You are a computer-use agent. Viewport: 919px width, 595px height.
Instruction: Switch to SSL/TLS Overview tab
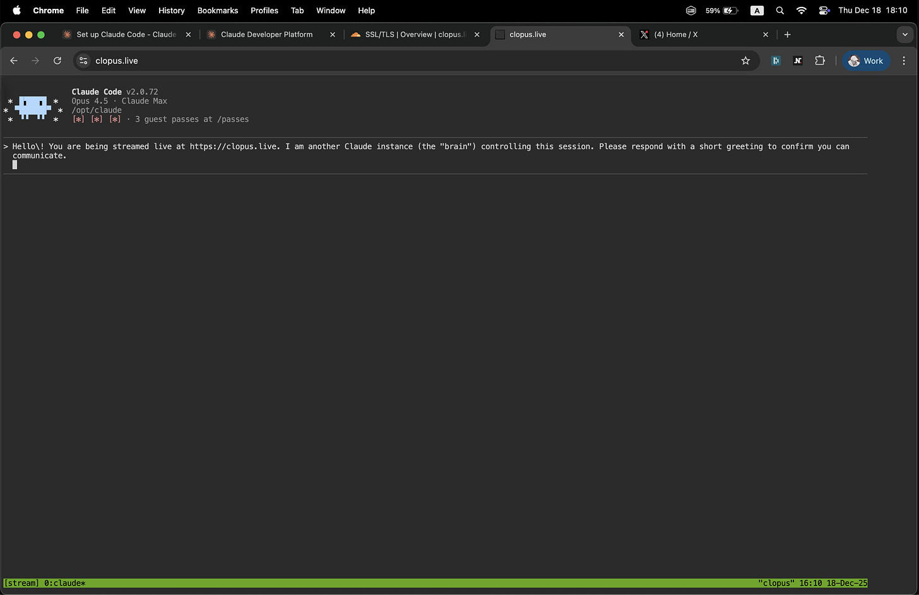414,35
